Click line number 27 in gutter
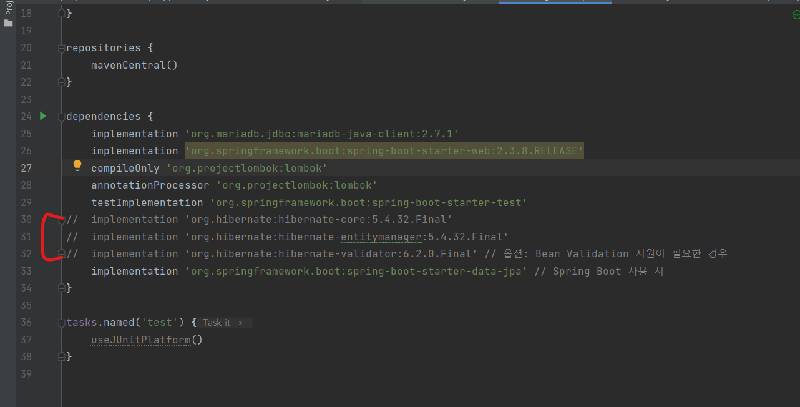The height and width of the screenshot is (407, 800). click(26, 168)
